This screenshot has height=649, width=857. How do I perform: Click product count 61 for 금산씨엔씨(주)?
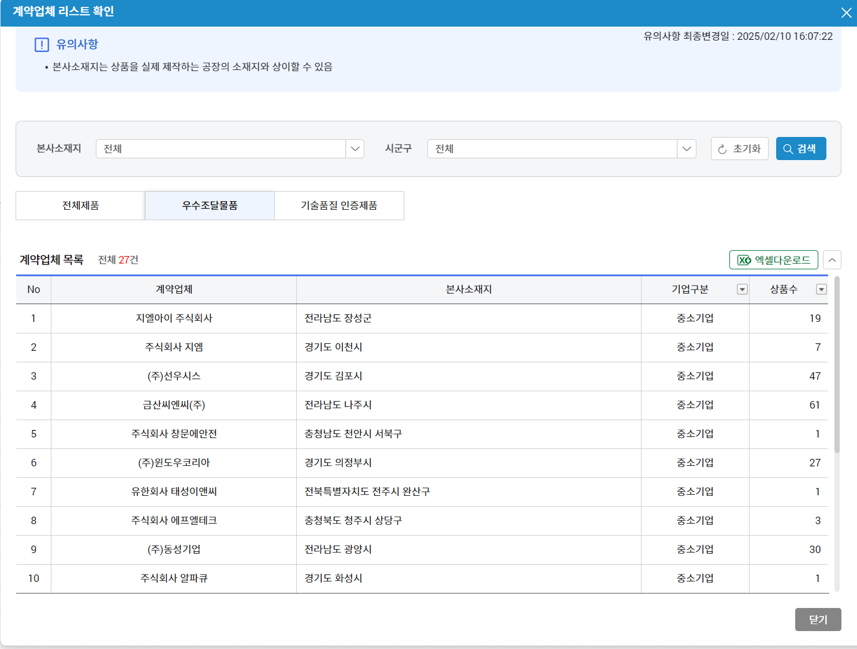pyautogui.click(x=815, y=405)
